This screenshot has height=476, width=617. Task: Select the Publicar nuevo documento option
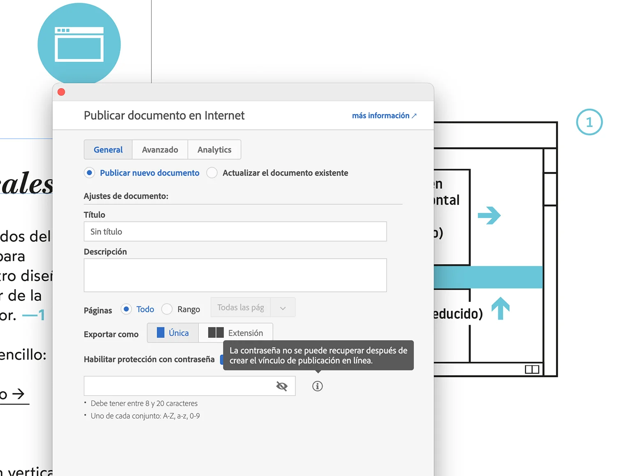(89, 173)
